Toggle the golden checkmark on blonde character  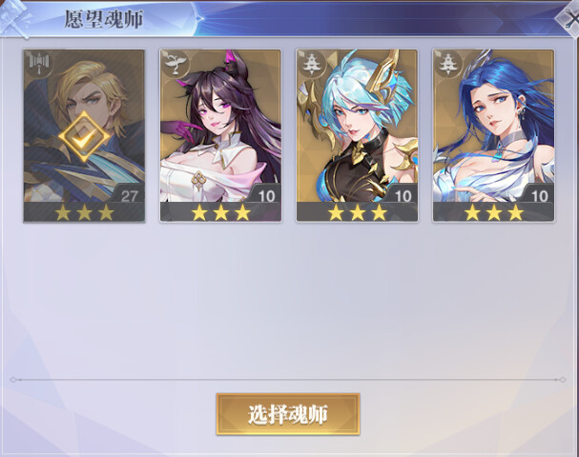84,137
